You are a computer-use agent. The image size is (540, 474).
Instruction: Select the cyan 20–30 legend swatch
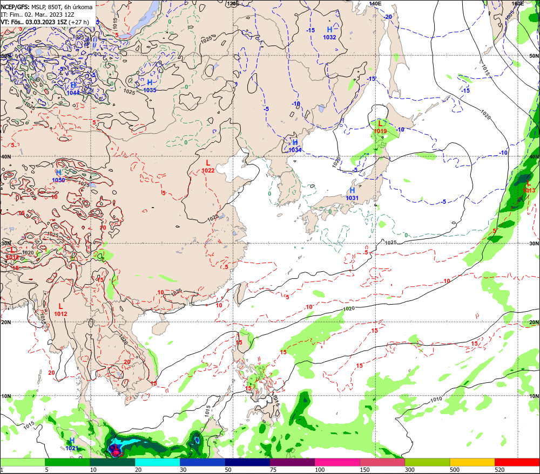coord(157,462)
